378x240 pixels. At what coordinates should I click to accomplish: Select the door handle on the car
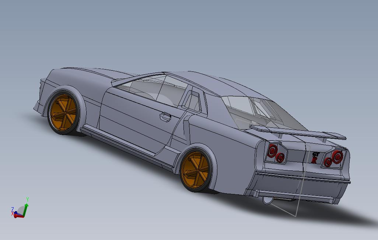coord(165,117)
